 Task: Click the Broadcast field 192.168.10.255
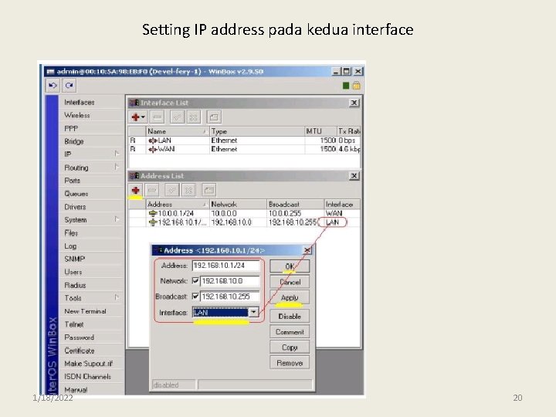[230, 296]
